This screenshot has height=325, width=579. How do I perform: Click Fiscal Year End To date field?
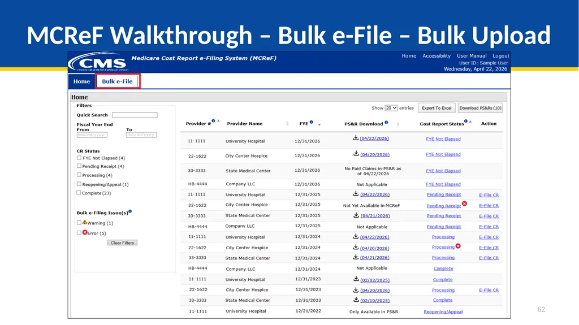141,135
